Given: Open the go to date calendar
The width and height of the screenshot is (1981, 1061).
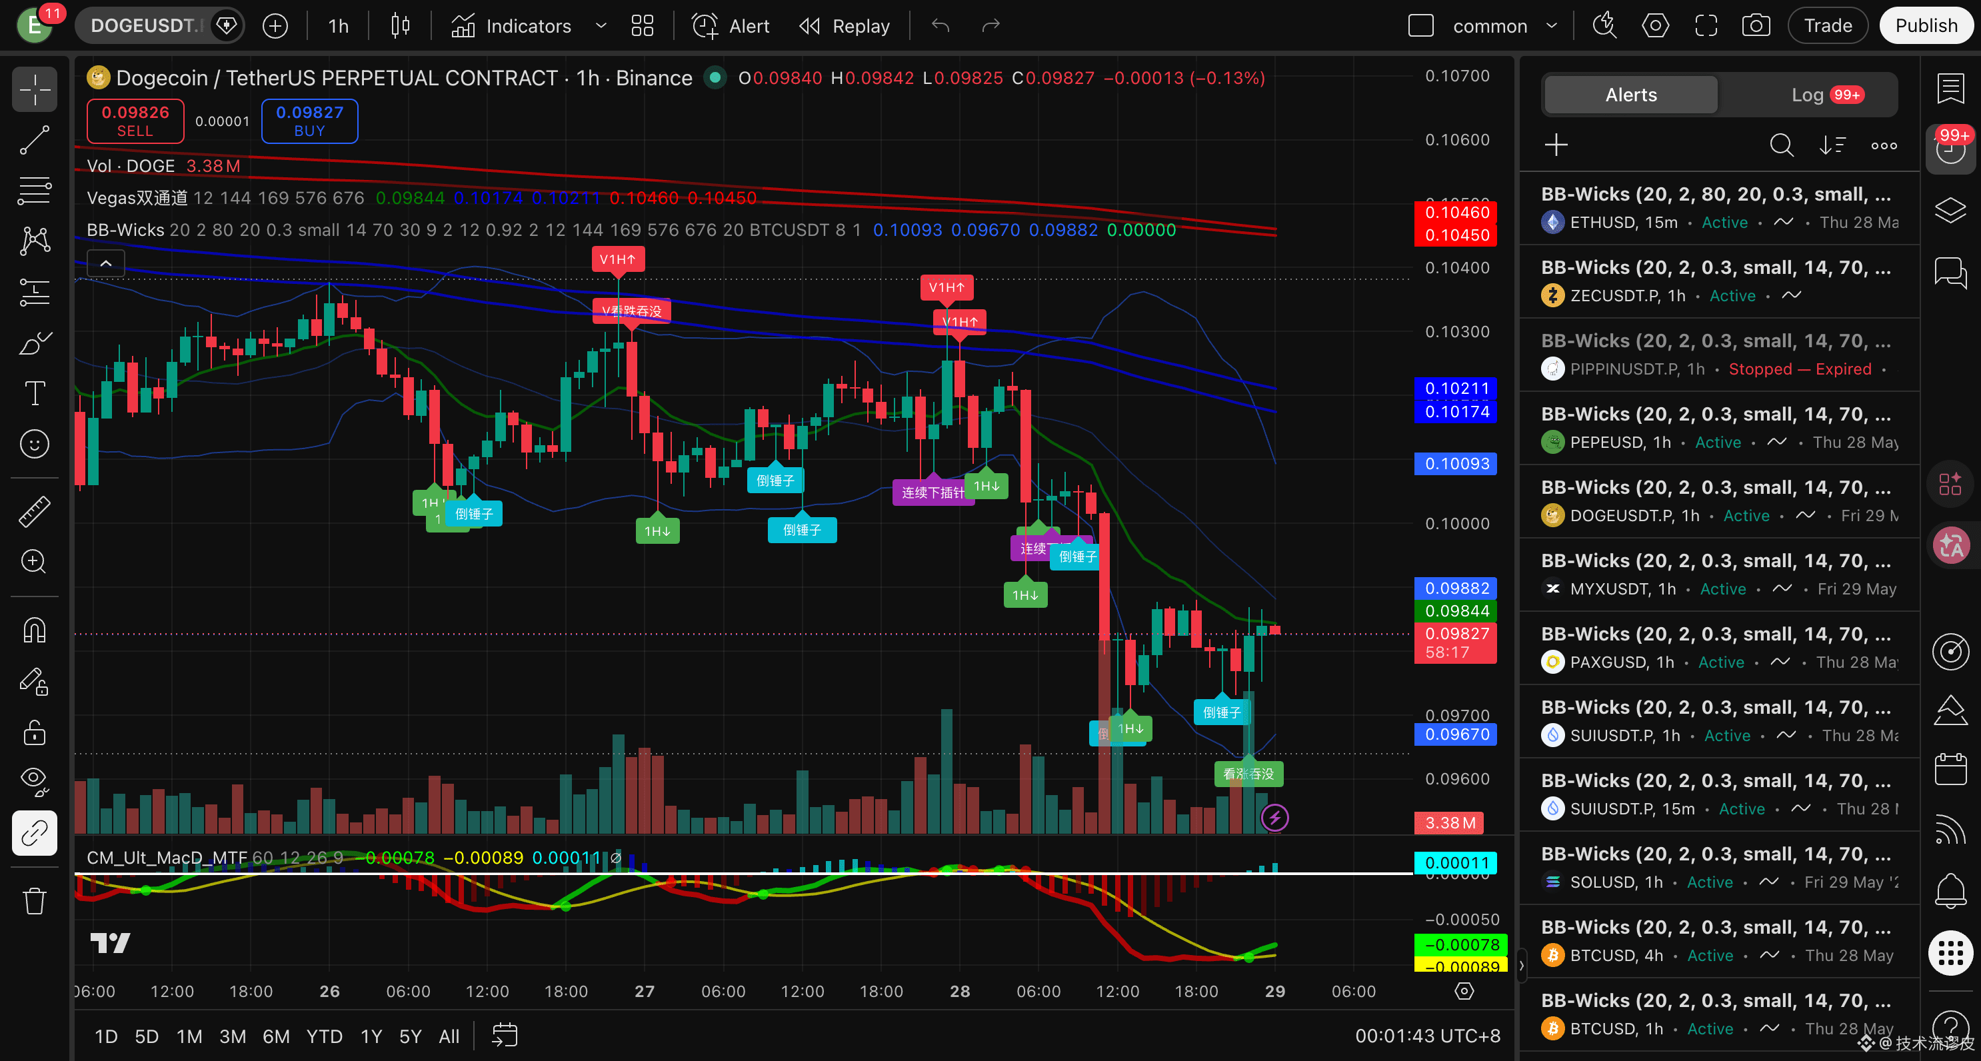Looking at the screenshot, I should [x=505, y=1036].
